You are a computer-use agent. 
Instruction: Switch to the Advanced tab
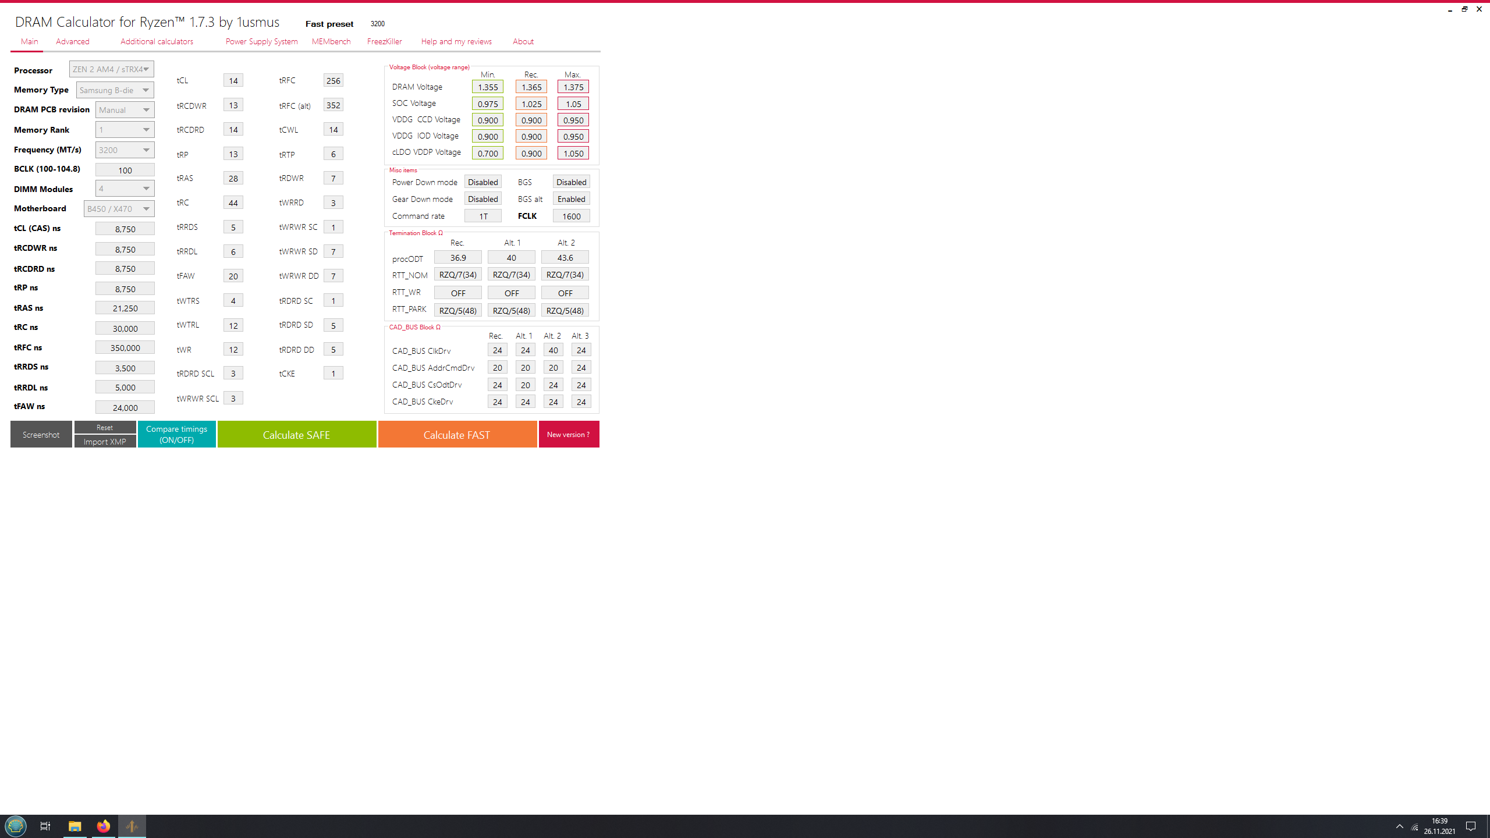[73, 41]
